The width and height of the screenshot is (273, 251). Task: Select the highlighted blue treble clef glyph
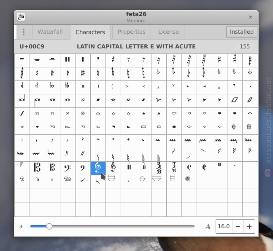click(x=98, y=168)
